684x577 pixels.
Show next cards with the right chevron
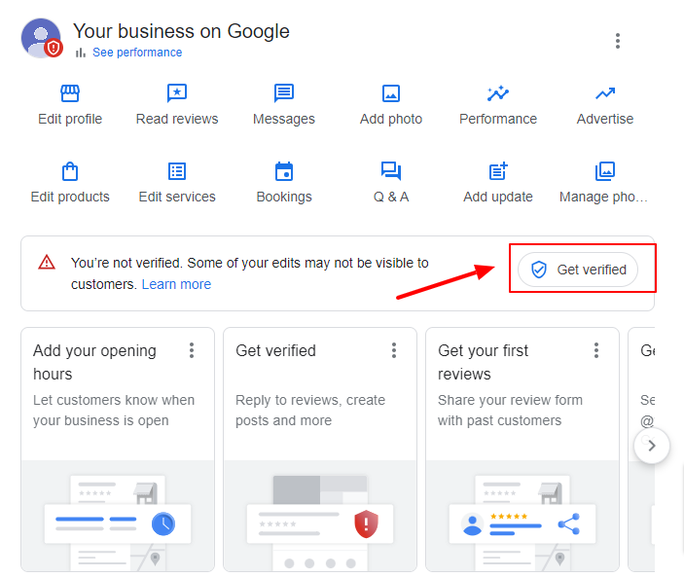pos(652,446)
